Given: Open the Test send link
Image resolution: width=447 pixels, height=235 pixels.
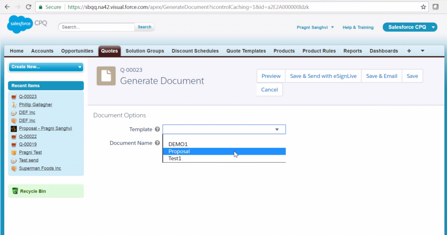Looking at the screenshot, I should click(x=28, y=160).
